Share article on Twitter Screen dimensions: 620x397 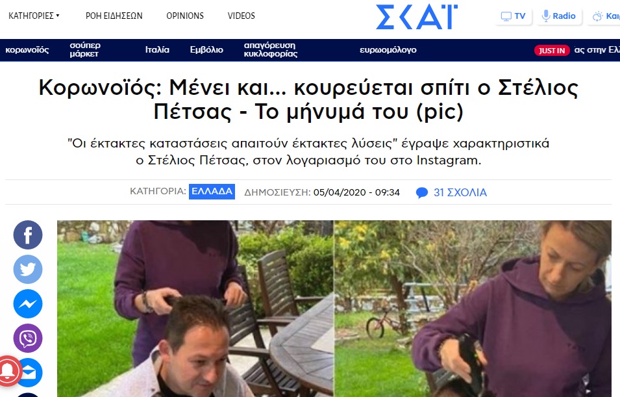click(28, 269)
